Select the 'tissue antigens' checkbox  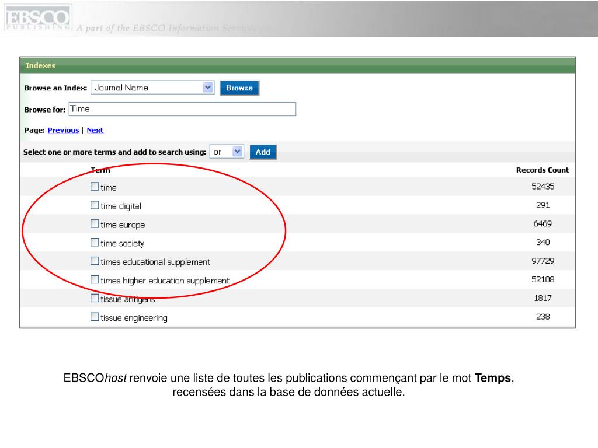click(x=95, y=298)
